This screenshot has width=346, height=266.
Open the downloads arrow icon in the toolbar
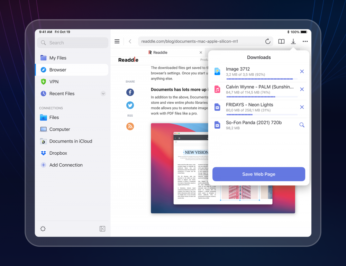[293, 41]
